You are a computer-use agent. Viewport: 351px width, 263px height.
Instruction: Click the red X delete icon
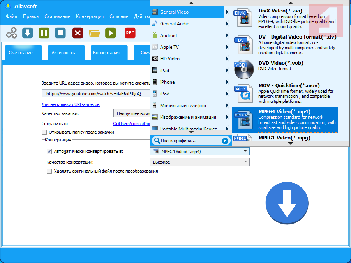click(x=78, y=33)
